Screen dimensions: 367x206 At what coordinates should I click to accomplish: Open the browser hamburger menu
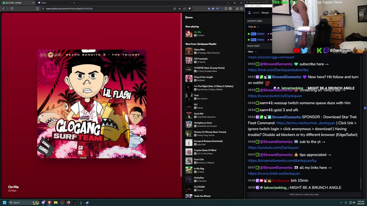(x=241, y=9)
